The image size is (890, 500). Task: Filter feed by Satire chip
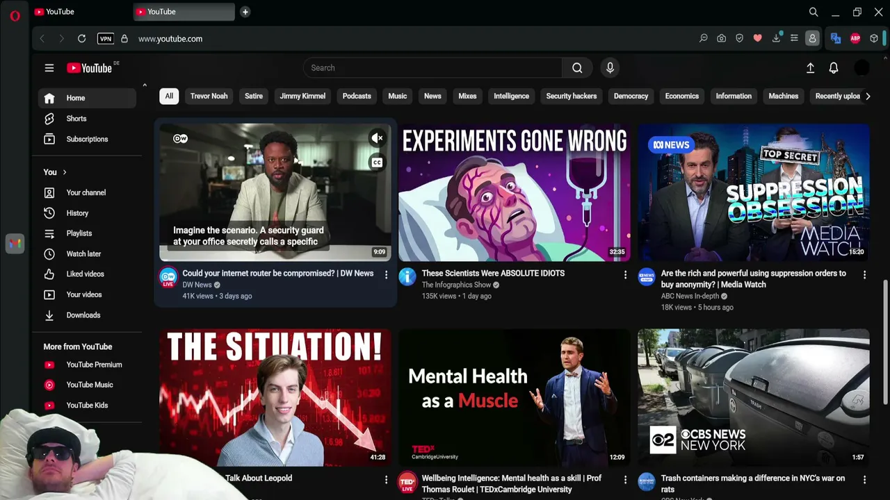click(254, 96)
